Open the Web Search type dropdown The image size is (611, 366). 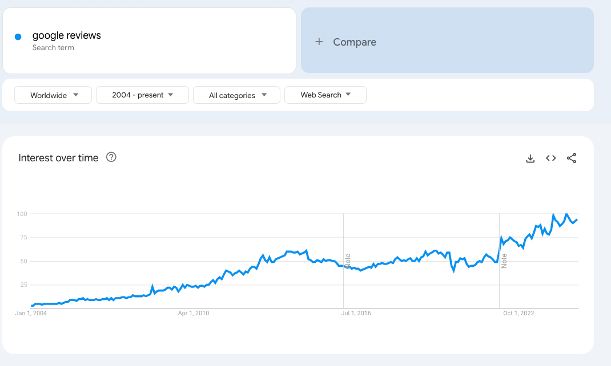(x=325, y=95)
